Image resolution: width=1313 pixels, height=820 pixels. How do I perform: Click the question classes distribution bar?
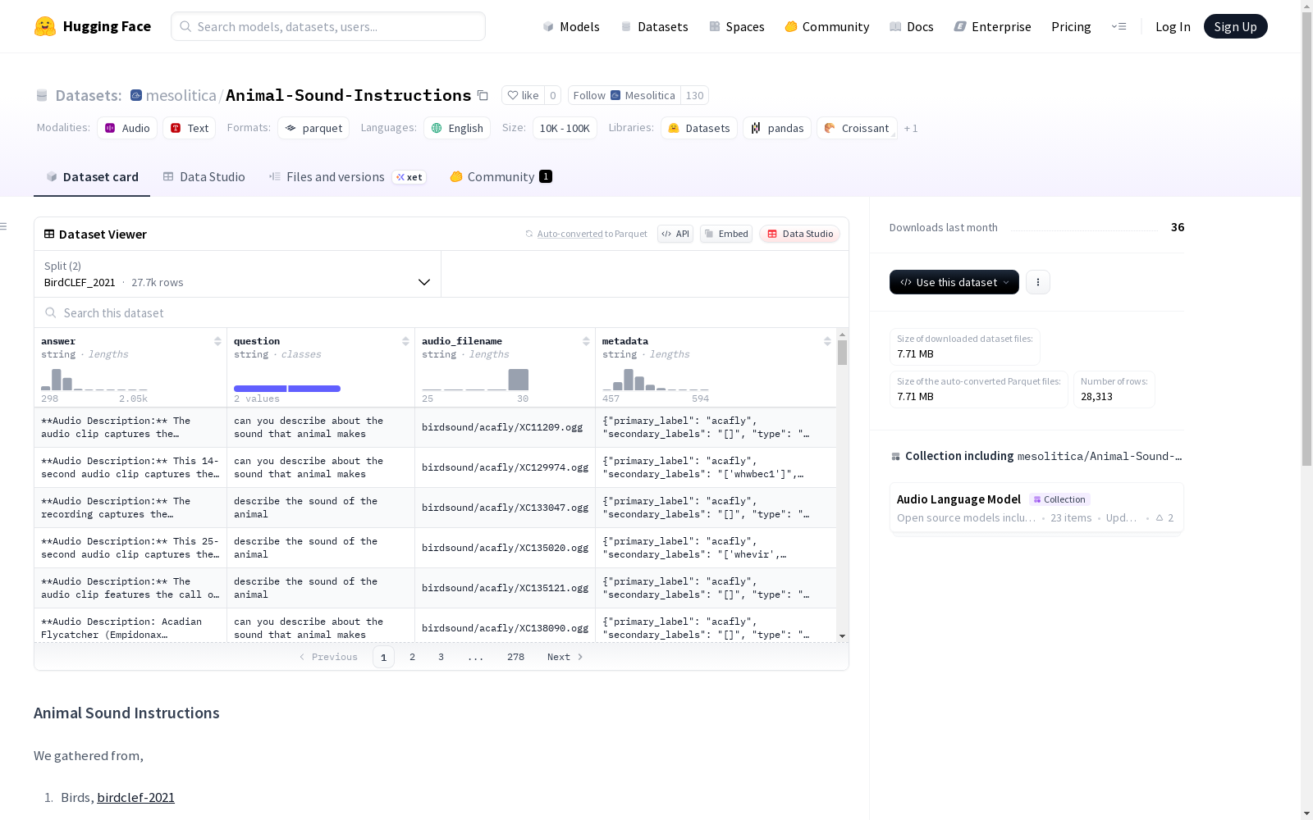tap(287, 389)
